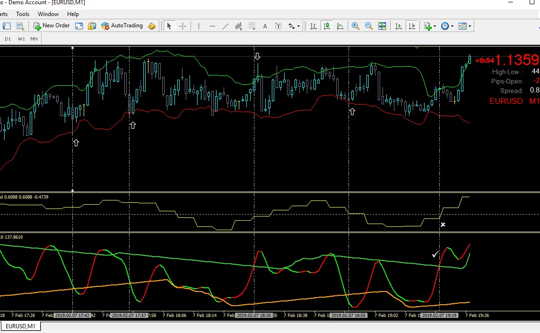540x333 pixels.
Task: Switch to the W1 timeframe
Action: pyautogui.click(x=21, y=39)
